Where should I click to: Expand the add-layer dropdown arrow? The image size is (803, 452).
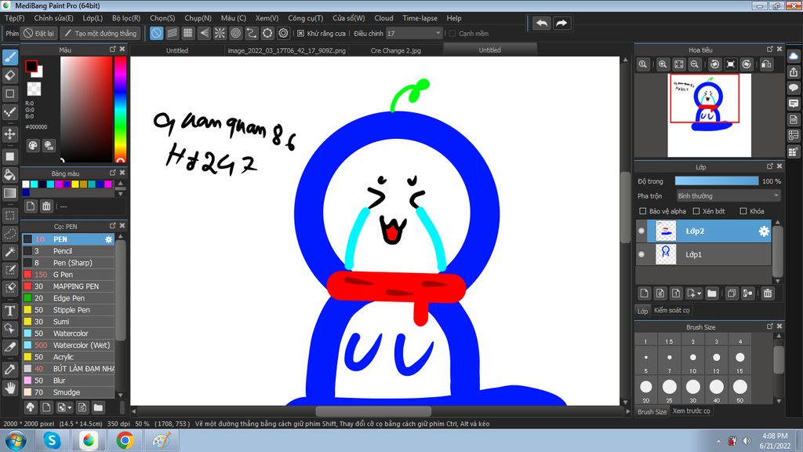point(699,293)
